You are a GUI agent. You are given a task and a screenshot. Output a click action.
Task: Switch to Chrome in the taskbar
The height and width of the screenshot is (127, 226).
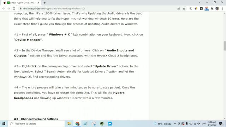[x=77, y=124]
